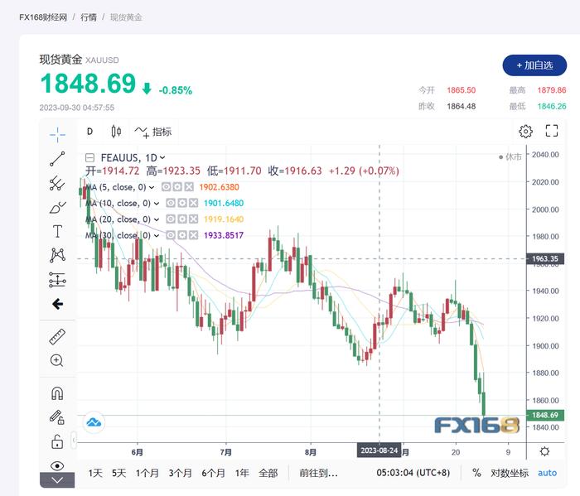Select the text annotation tool
The image size is (580, 496).
tap(57, 231)
